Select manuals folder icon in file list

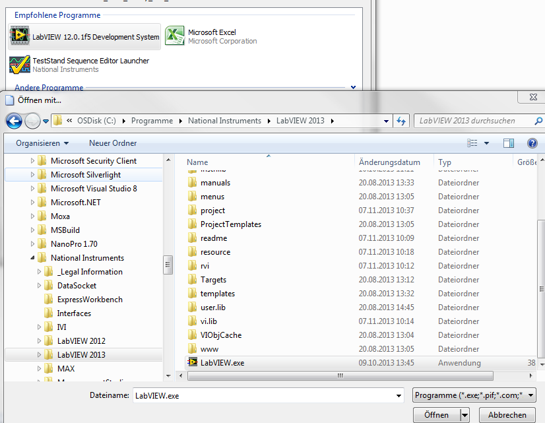(x=192, y=183)
